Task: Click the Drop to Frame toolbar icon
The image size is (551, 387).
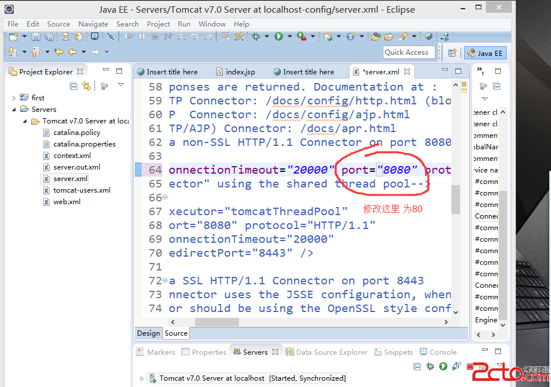Action: tap(225, 36)
